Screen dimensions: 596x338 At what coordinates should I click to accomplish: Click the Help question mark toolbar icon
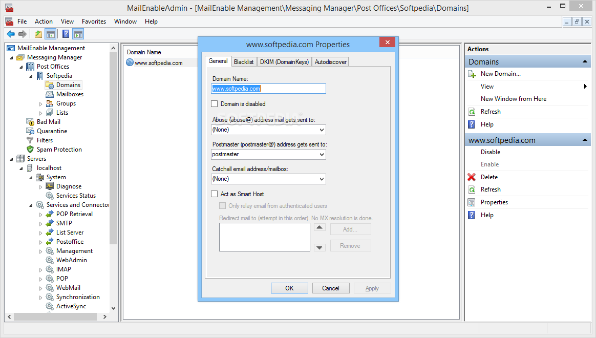(x=66, y=34)
